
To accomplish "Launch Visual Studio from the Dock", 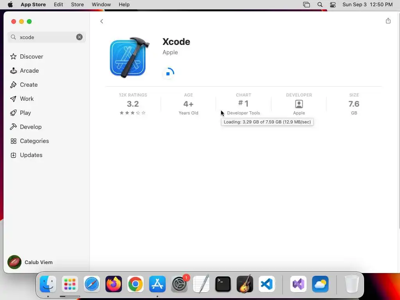I will [x=298, y=284].
